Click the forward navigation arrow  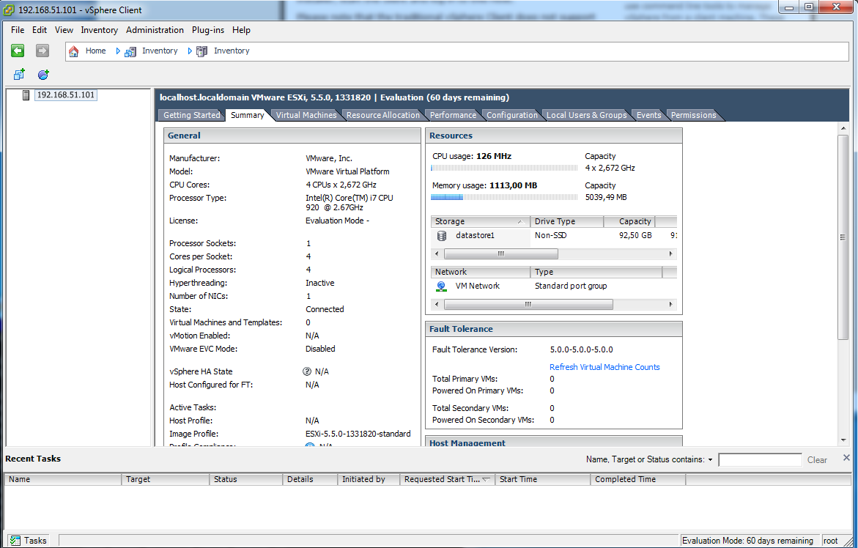42,51
